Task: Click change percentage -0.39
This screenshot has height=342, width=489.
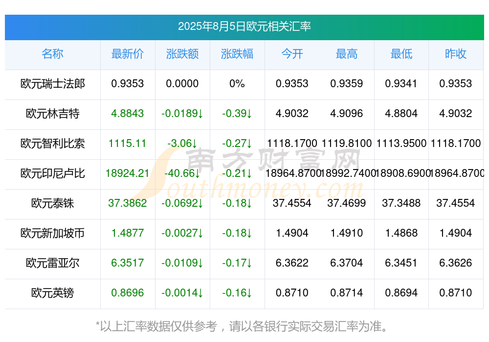Action: point(237,114)
